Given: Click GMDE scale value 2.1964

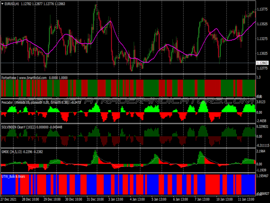Looking at the screenshot, I should [x=261, y=151].
